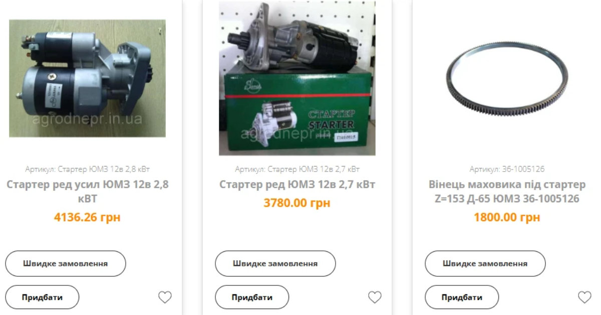View the starter on green box photo
The height and width of the screenshot is (315, 601).
[x=297, y=78]
